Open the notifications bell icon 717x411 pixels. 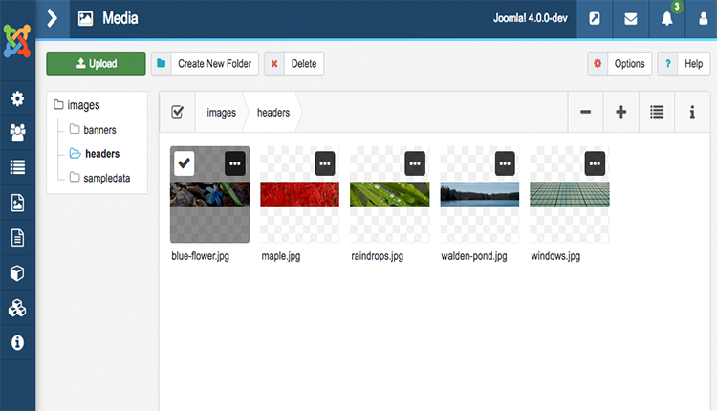667,18
